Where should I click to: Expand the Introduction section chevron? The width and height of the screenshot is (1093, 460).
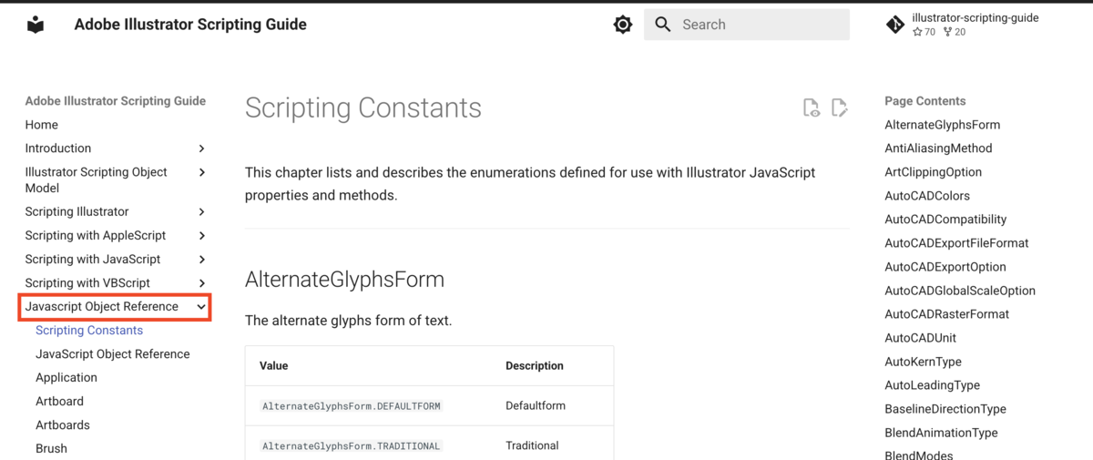(201, 148)
